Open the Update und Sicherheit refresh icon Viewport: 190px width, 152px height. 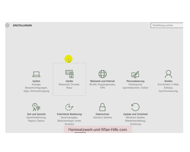[x=135, y=107]
